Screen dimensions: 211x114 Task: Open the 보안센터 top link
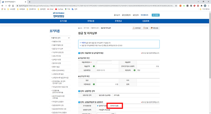pos(136,15)
